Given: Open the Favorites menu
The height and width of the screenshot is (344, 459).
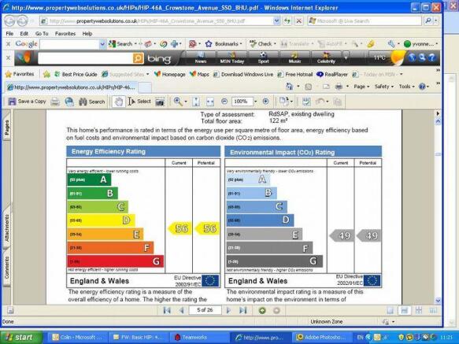Looking at the screenshot, I should [x=65, y=34].
